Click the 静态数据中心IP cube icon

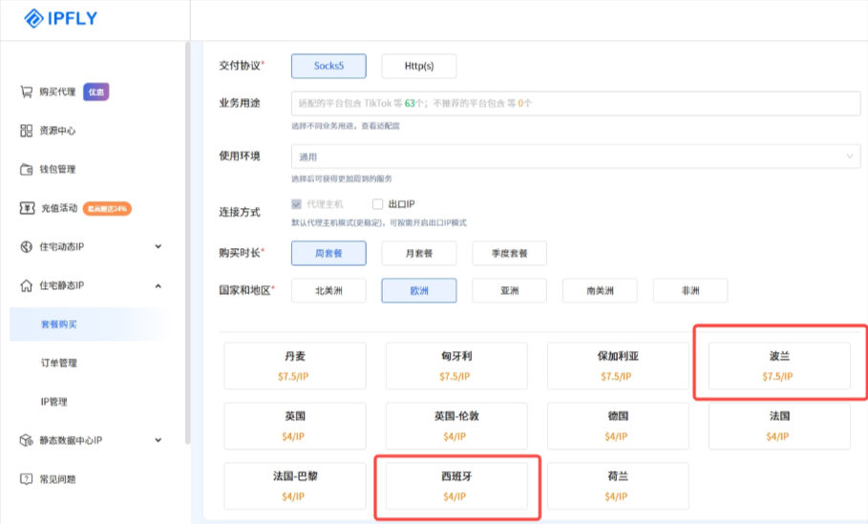point(26,440)
